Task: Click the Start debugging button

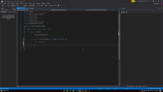Action: point(41,6)
